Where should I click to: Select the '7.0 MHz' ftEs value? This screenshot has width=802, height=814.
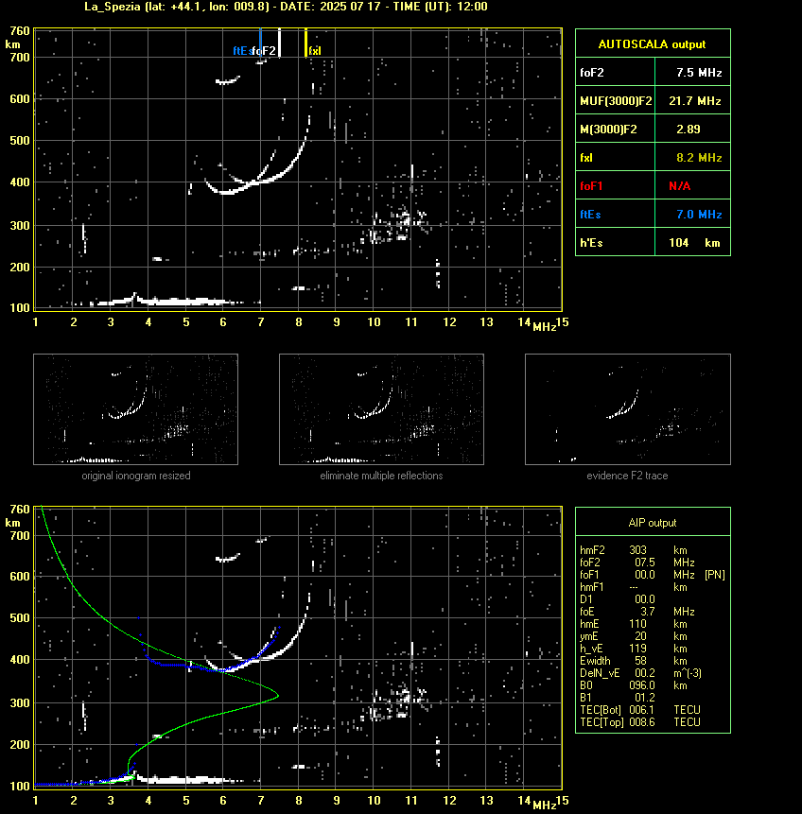click(x=699, y=215)
